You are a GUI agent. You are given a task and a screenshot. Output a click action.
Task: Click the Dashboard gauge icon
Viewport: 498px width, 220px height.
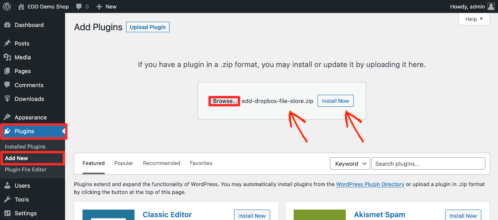click(7, 25)
